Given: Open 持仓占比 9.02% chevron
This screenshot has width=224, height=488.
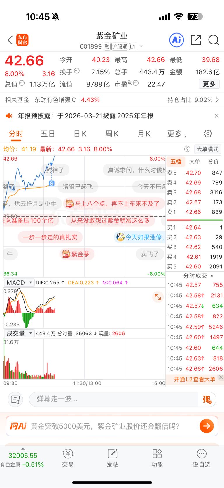Looking at the screenshot, I should click(x=217, y=100).
